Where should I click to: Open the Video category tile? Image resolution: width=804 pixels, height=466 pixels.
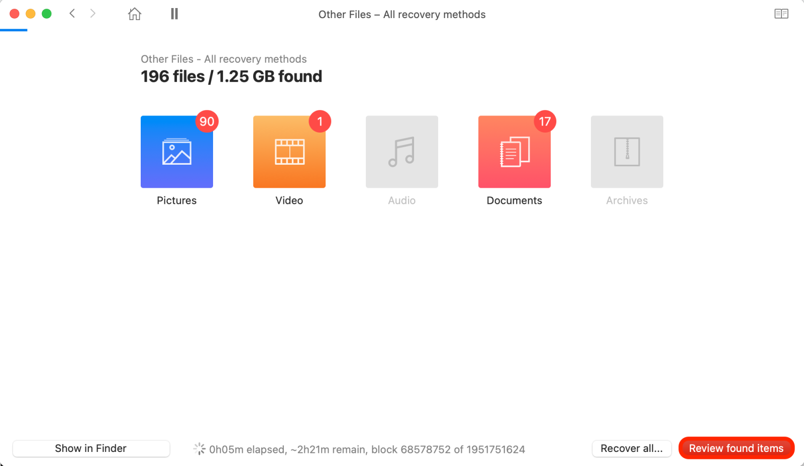pos(289,152)
